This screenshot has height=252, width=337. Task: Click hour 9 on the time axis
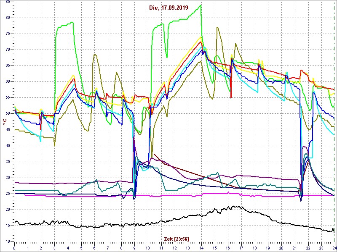click(134, 248)
